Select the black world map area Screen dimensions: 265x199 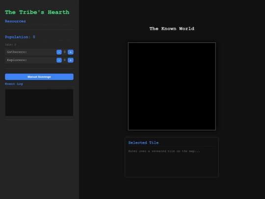172,86
